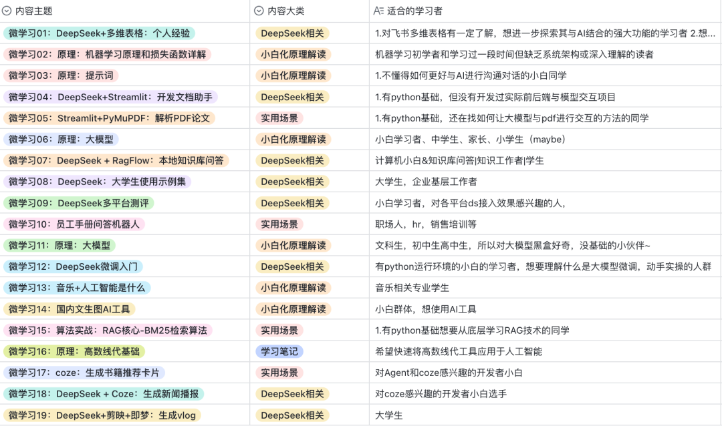The width and height of the screenshot is (722, 426).
Task: Click cell 小白学习者，对各平台ds接入效果感兴趣的人
Action: pos(546,203)
